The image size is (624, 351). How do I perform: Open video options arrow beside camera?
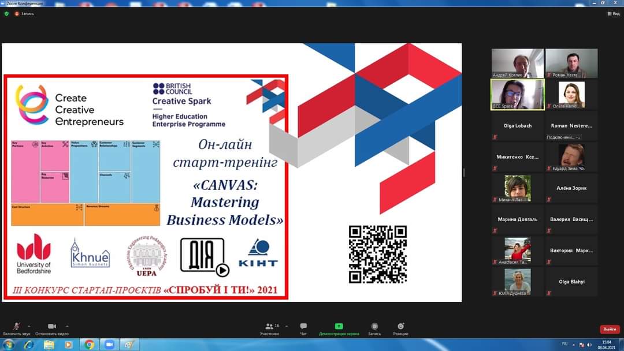[x=67, y=326]
